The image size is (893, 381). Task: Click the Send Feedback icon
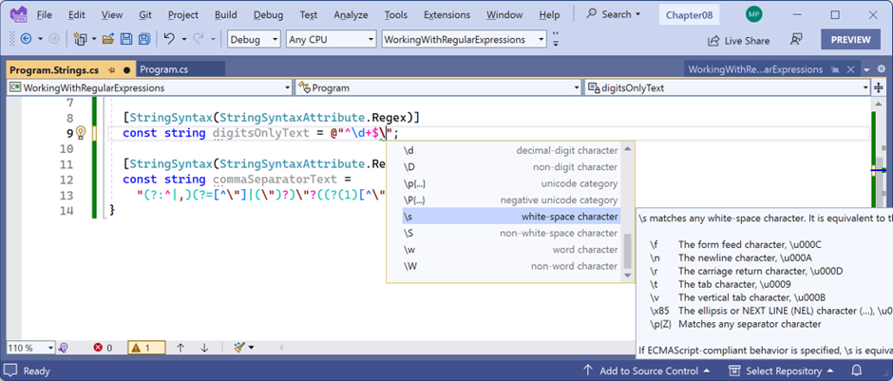pos(796,40)
